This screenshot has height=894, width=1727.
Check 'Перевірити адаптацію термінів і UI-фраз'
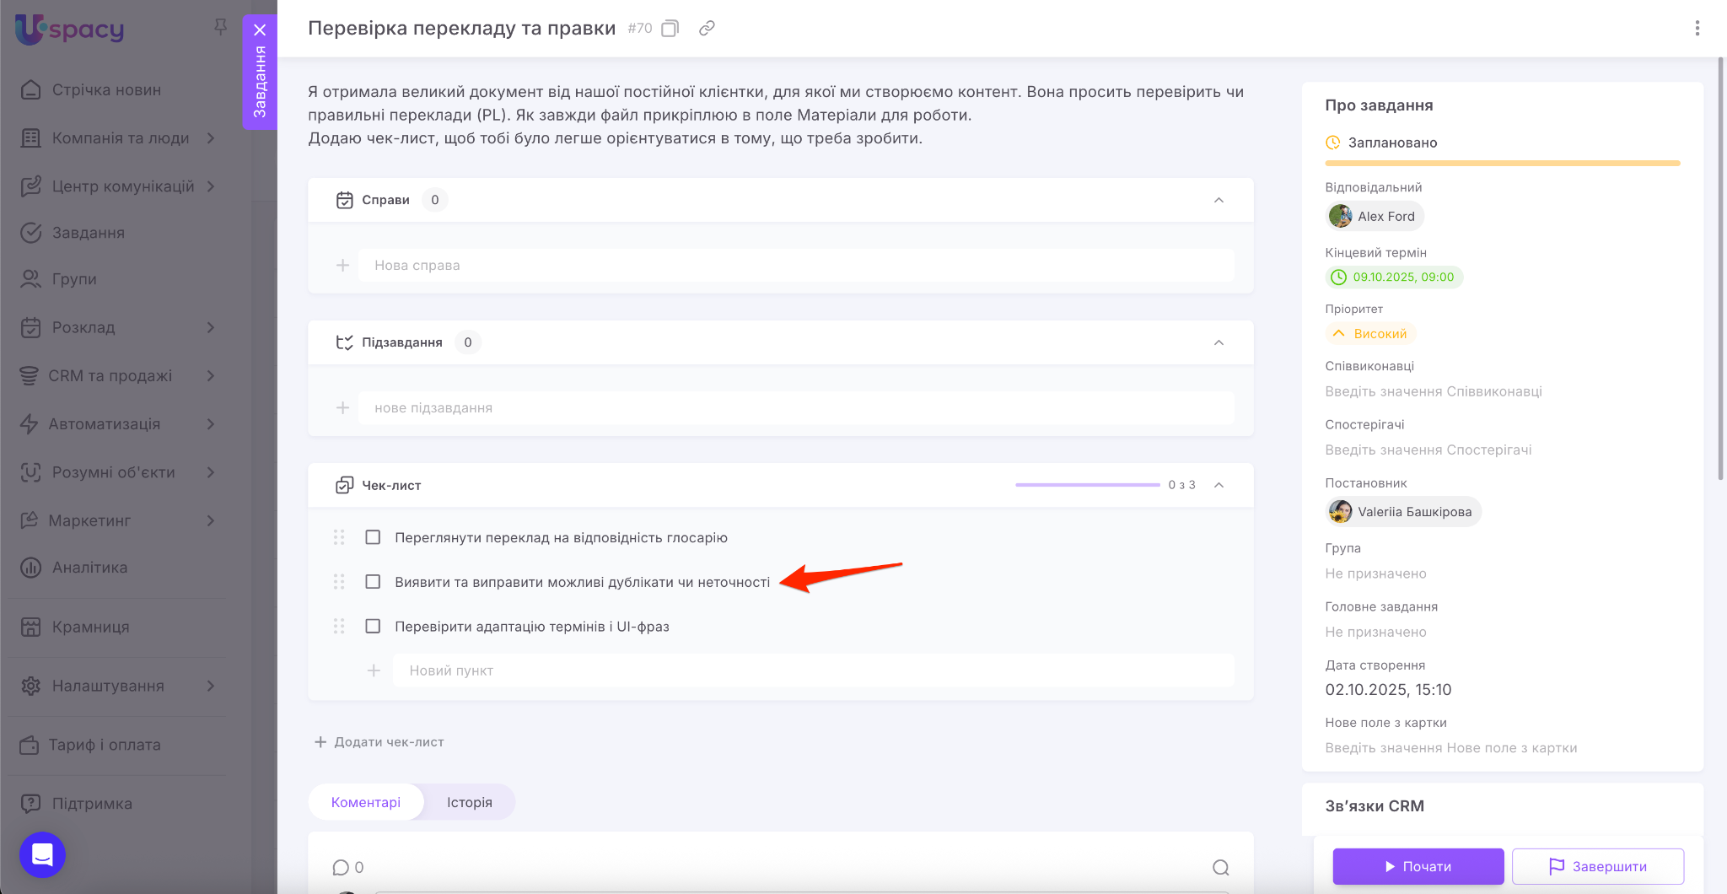373,627
